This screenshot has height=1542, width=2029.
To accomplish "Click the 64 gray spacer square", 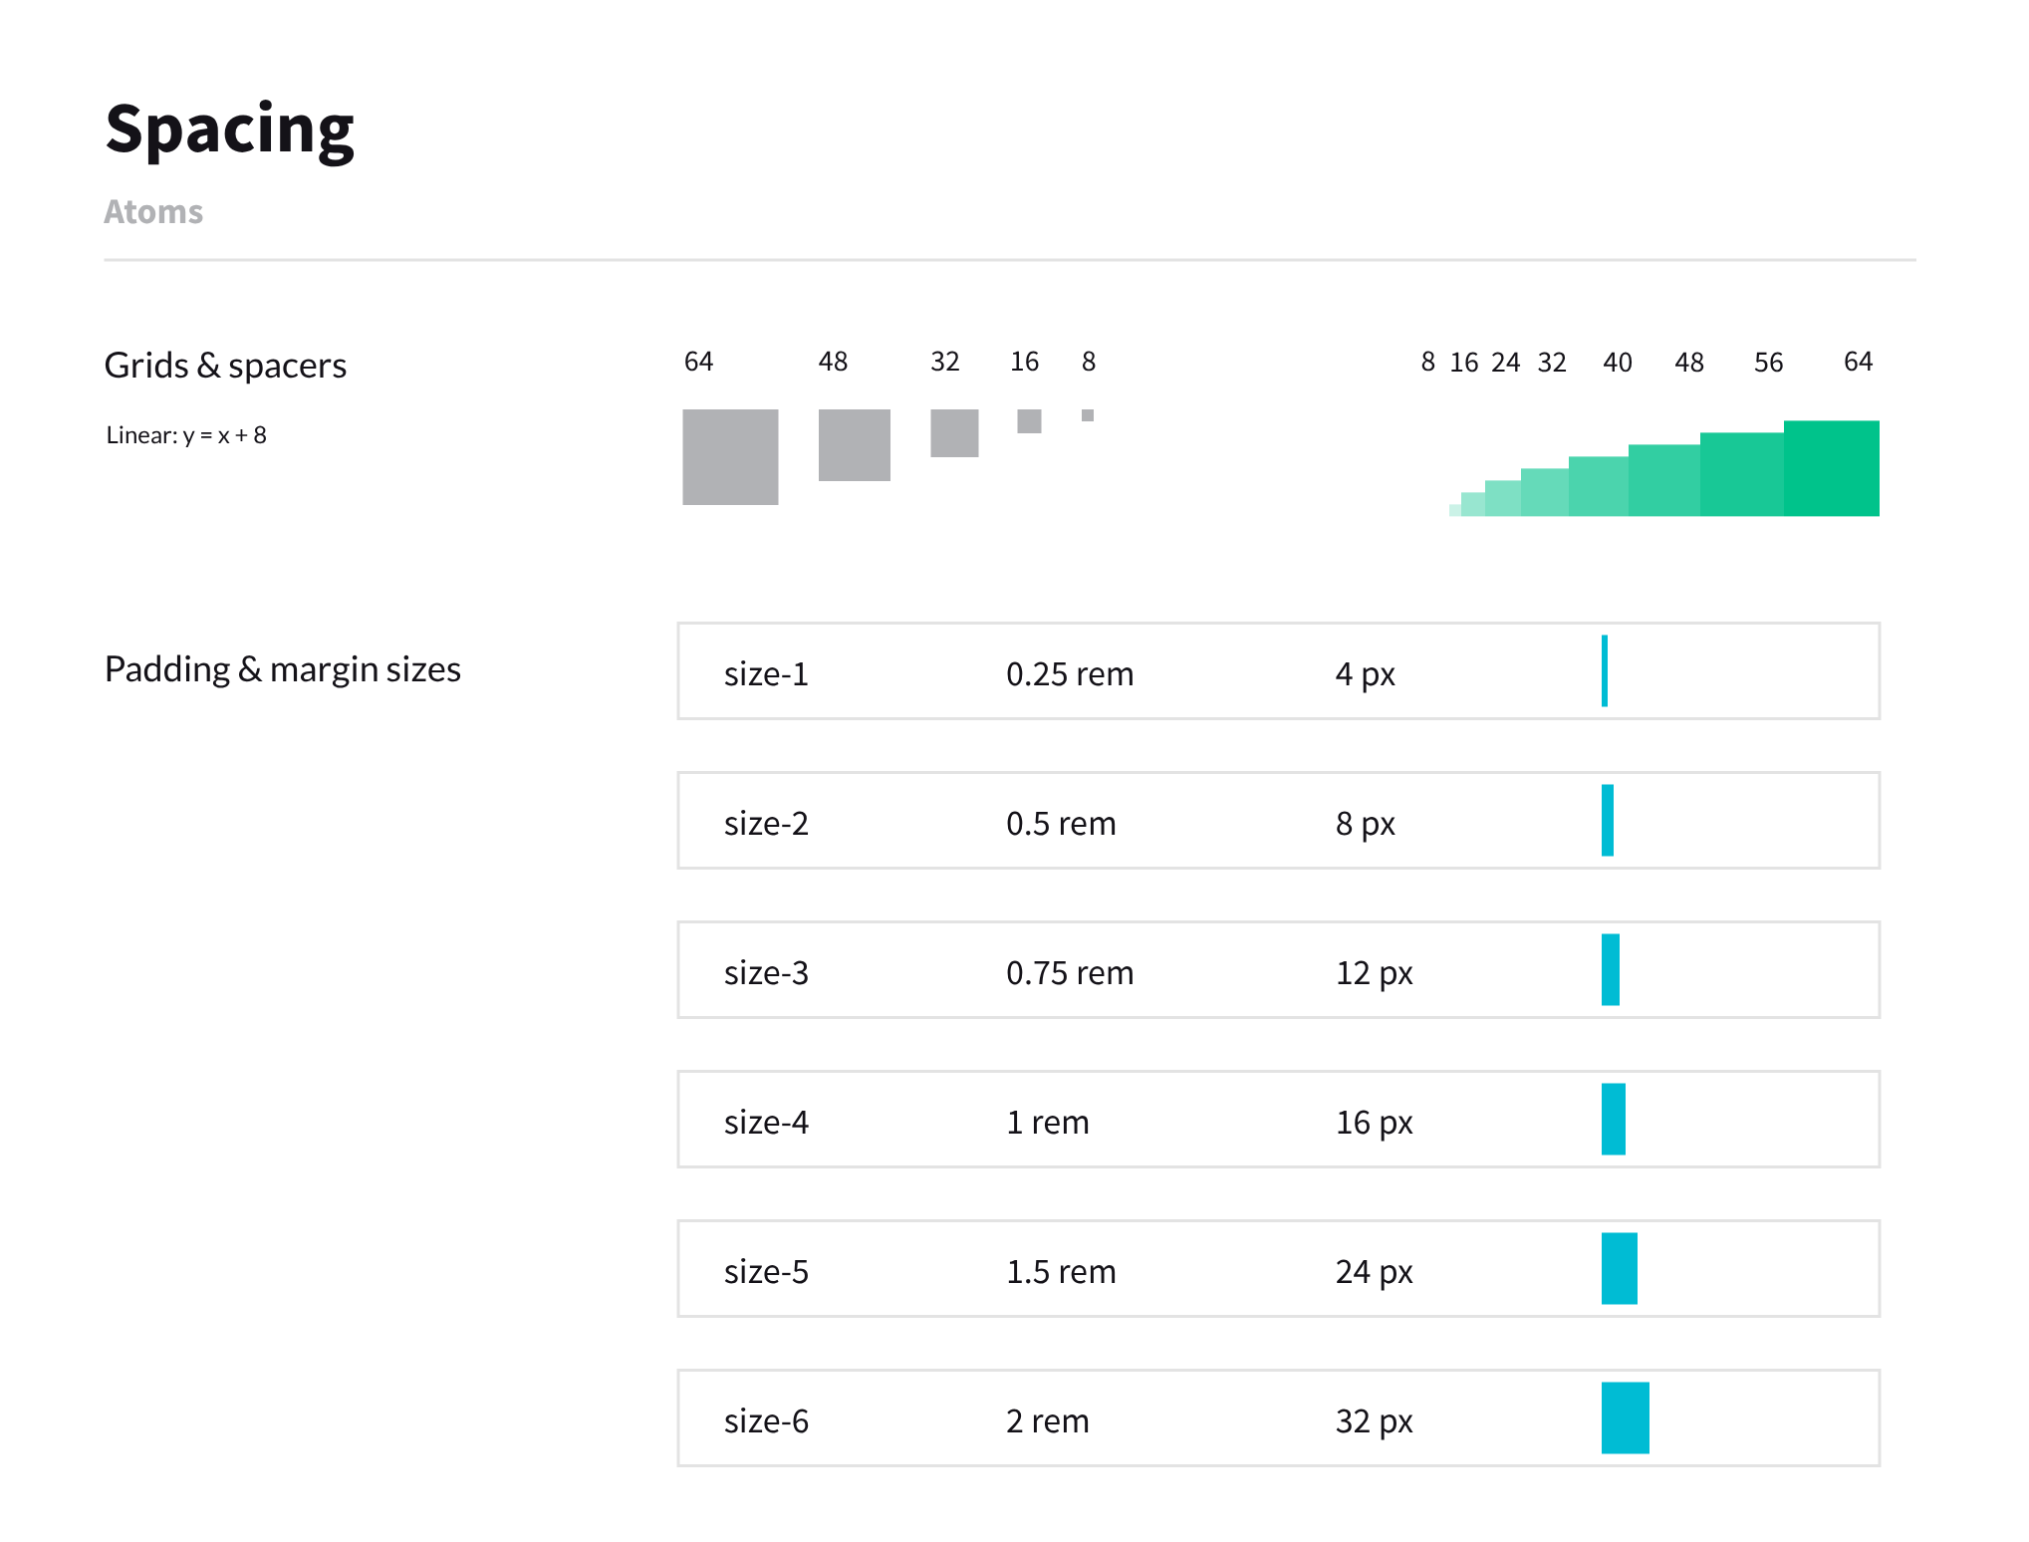I will (x=730, y=456).
